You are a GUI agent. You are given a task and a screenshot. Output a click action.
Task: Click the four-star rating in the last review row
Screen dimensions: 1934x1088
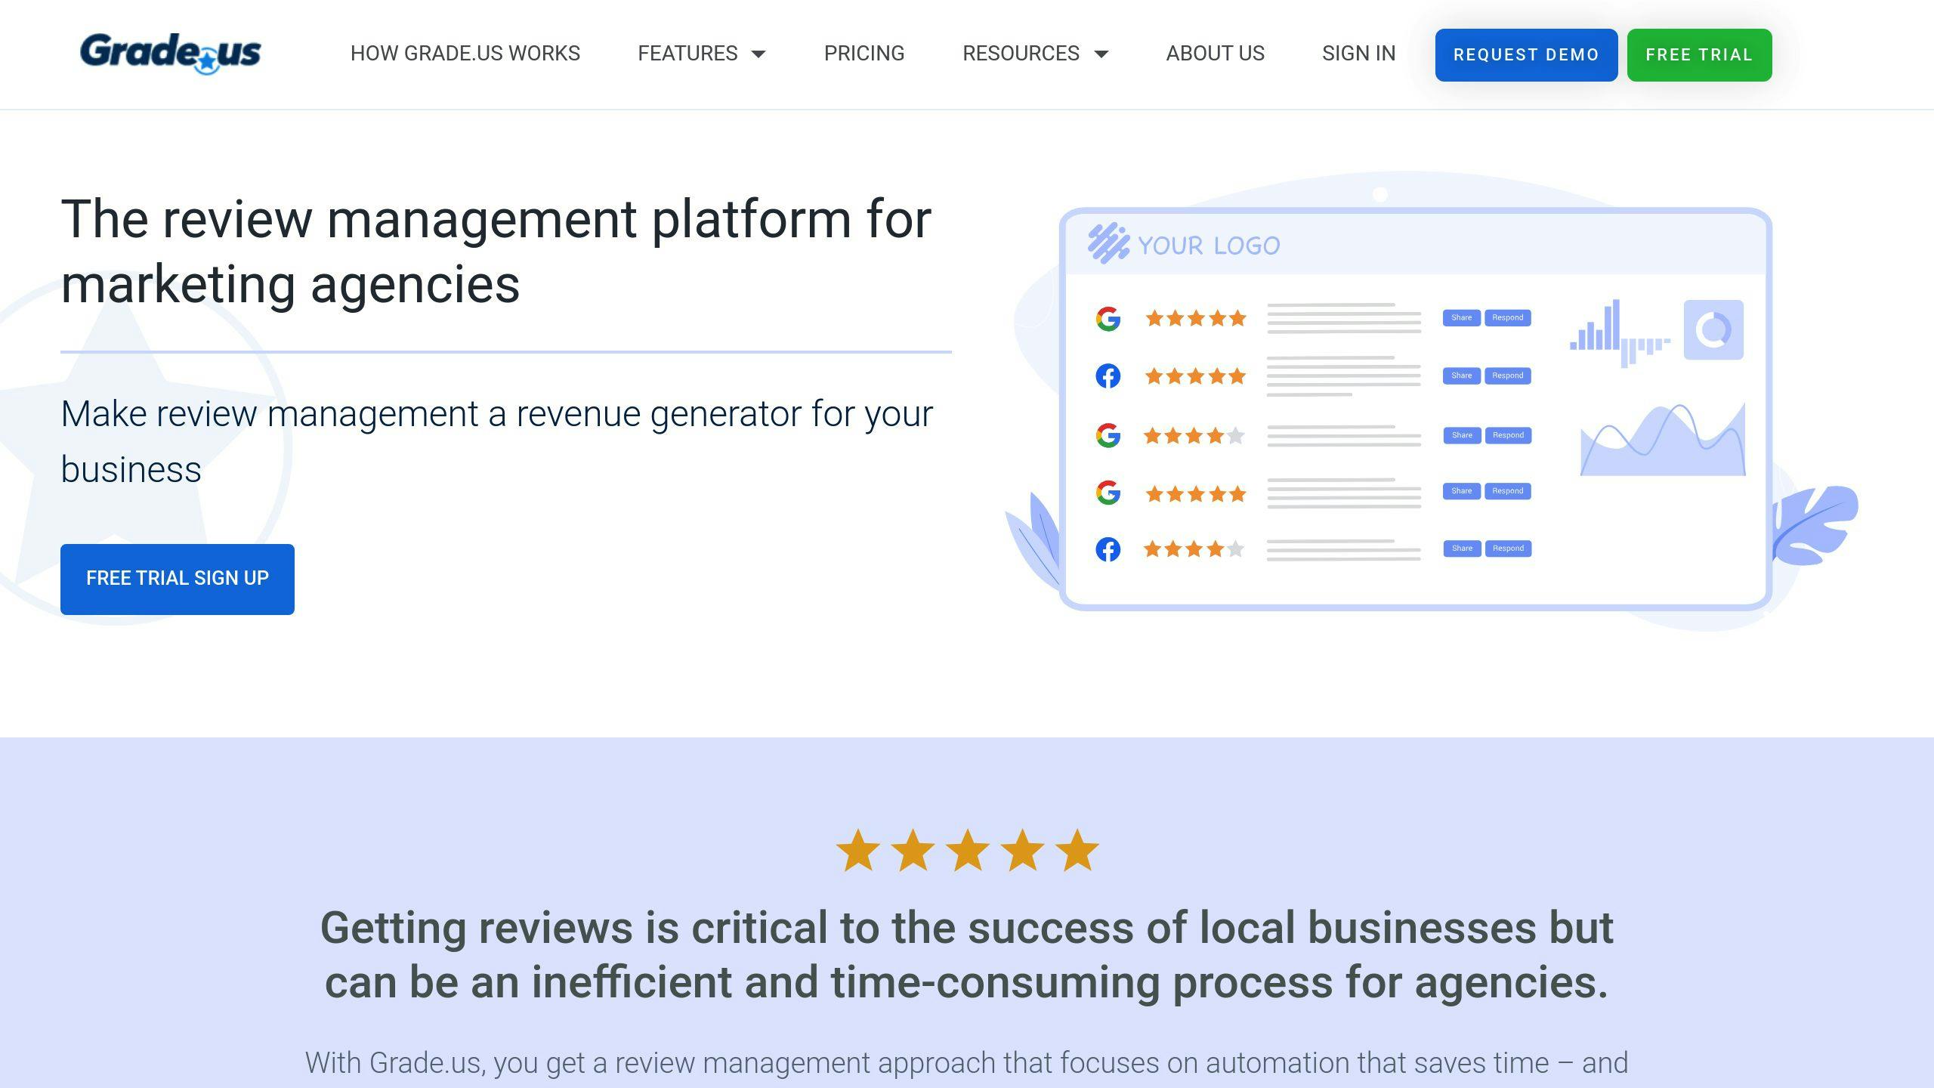1194,549
